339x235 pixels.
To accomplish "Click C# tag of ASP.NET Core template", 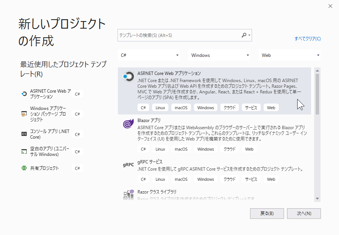I will pos(144,108).
